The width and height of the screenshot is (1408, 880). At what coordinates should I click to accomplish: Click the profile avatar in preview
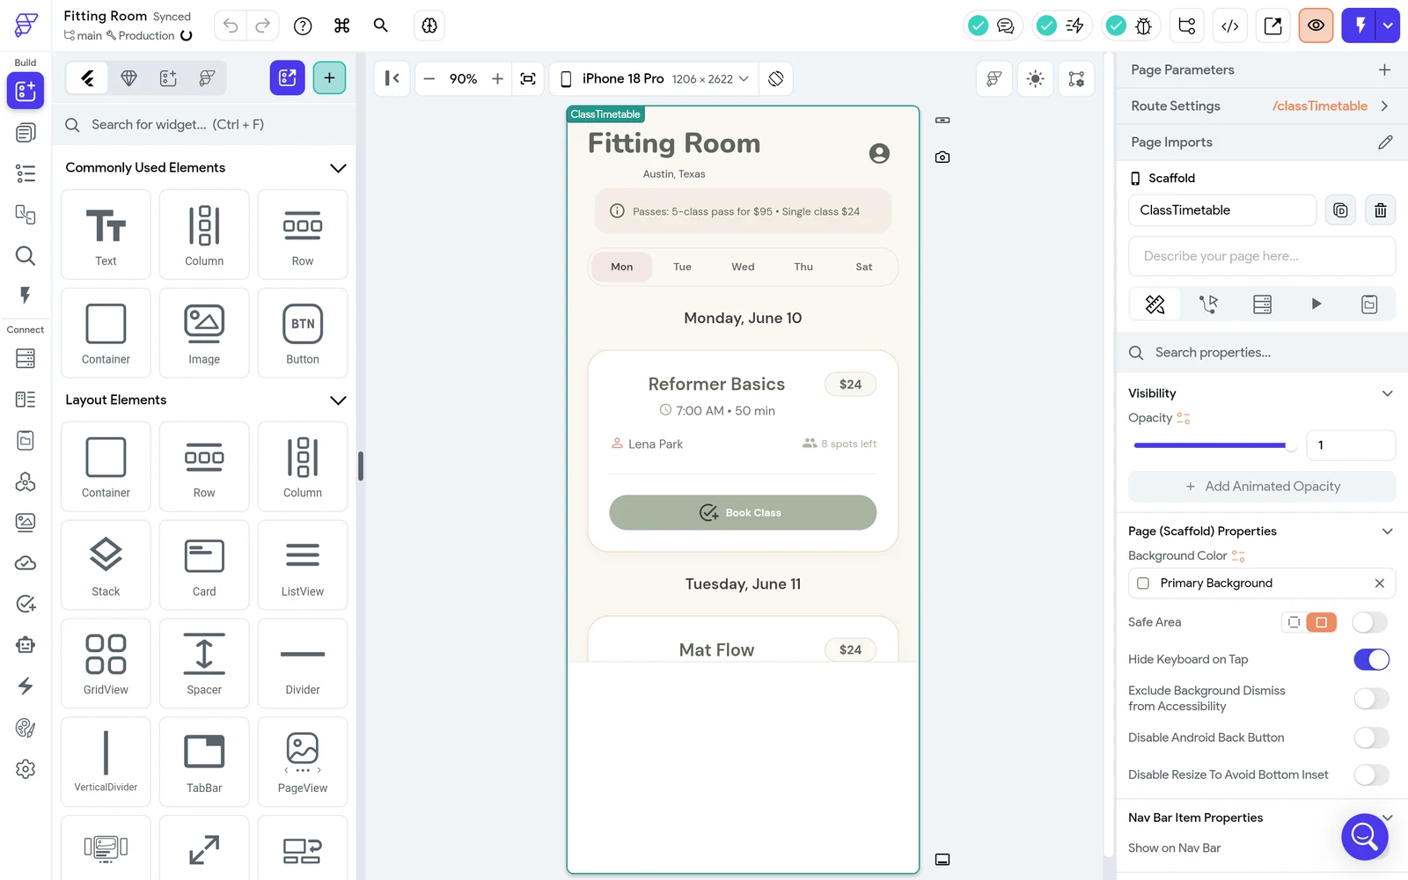pos(879,153)
